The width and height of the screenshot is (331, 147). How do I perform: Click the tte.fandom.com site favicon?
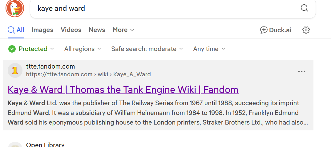point(15,70)
